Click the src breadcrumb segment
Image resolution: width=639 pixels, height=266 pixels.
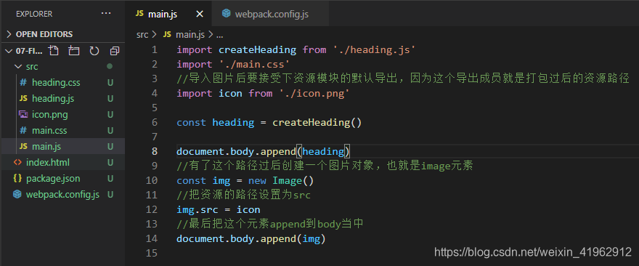(x=142, y=35)
